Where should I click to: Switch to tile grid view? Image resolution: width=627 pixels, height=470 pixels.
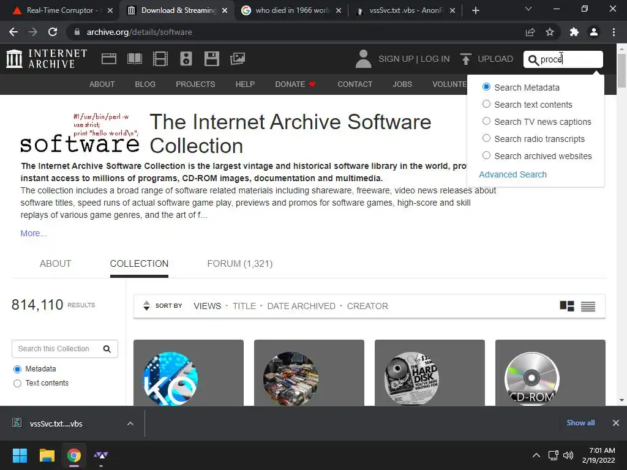tap(566, 306)
